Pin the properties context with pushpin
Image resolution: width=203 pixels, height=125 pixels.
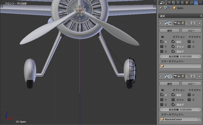point(161,8)
